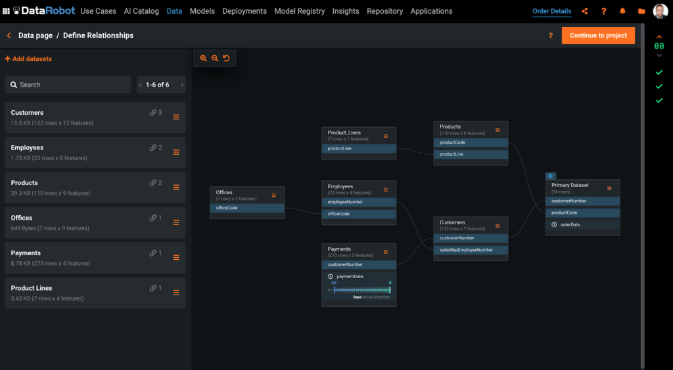Screen dimensions: 673x370
Task: Click the Data page breadcrumb
Action: (35, 35)
